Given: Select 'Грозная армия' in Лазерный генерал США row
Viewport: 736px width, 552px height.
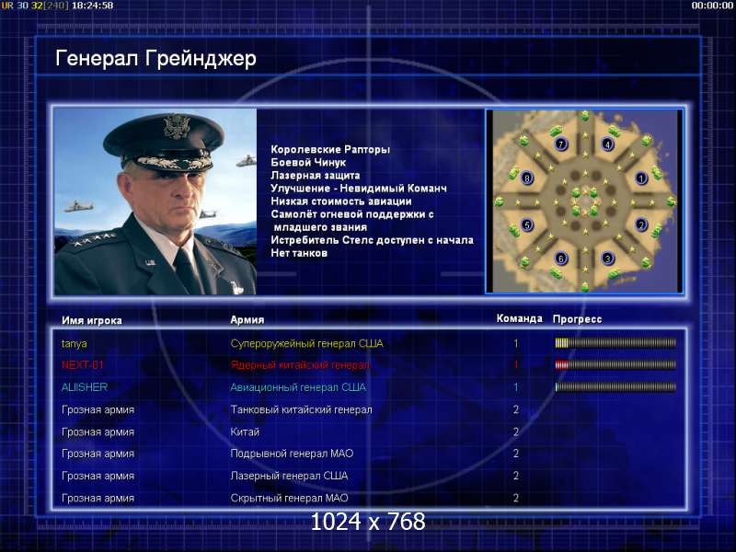Looking at the screenshot, I should click(x=98, y=476).
